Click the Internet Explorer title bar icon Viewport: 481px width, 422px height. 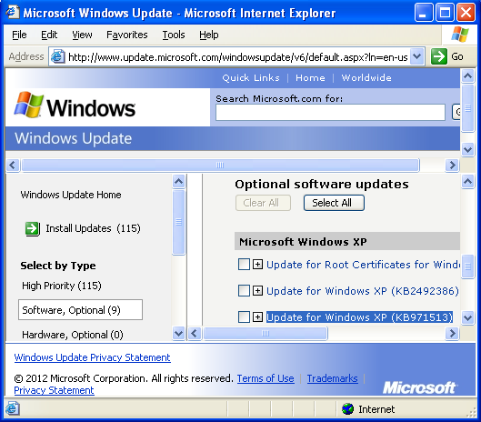click(12, 12)
